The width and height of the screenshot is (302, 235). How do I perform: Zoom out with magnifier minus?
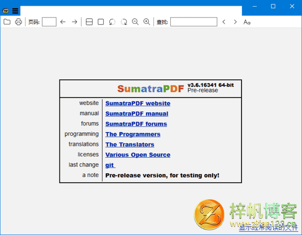pos(135,22)
